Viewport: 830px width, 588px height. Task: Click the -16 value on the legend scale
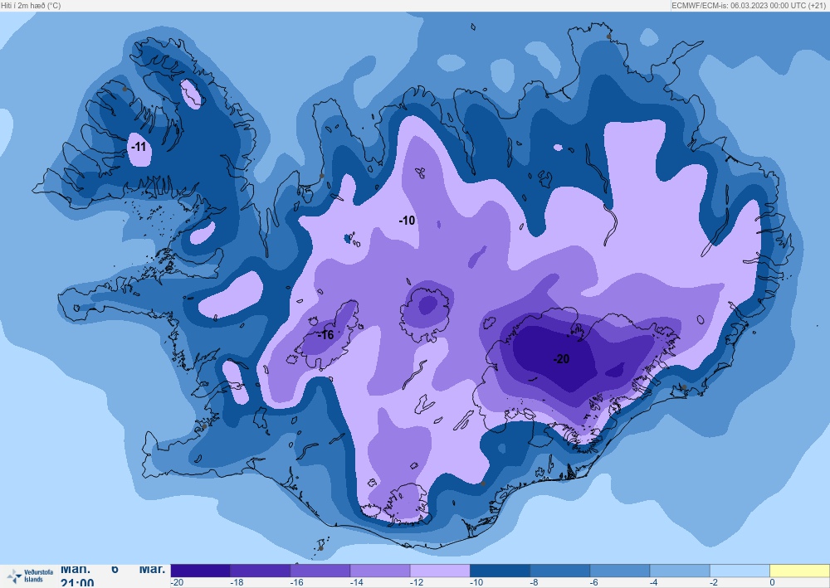pyautogui.click(x=296, y=583)
